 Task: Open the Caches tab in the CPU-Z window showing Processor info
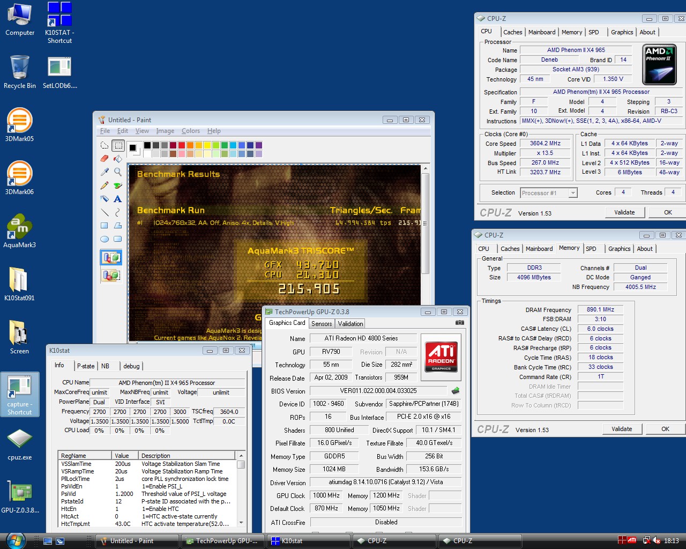tap(512, 32)
